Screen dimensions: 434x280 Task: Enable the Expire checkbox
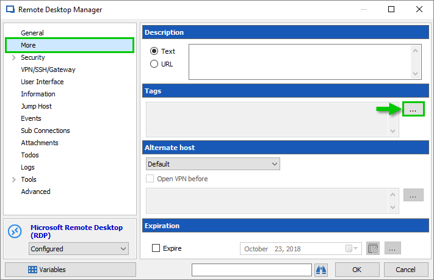(x=156, y=248)
